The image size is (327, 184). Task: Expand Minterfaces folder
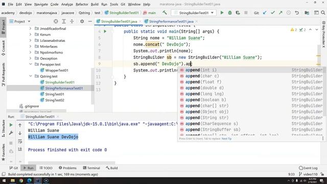point(31,47)
